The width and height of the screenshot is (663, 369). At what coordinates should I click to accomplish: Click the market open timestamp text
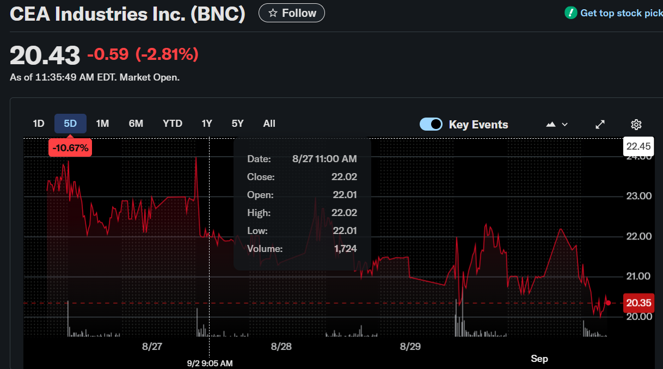click(95, 77)
